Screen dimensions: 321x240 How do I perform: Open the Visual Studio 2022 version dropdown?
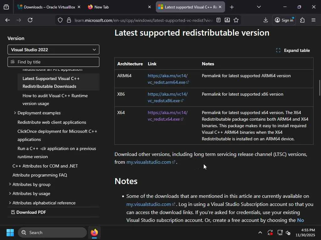53,50
